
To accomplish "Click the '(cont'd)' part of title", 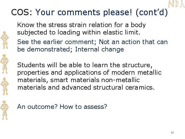I will click(152, 12).
